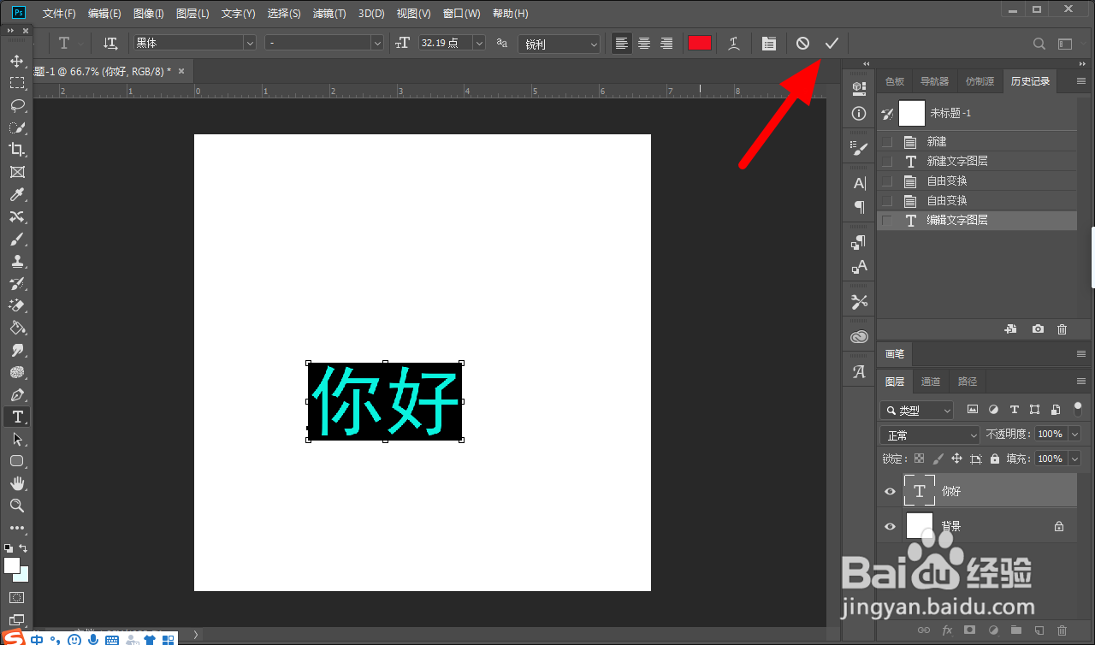Switch to the 通道 panel tab
Viewport: 1095px width, 645px height.
[931, 382]
